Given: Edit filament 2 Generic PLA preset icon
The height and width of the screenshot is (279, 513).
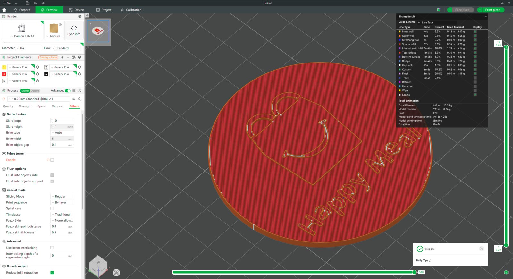Looking at the screenshot, I should pos(80,67).
